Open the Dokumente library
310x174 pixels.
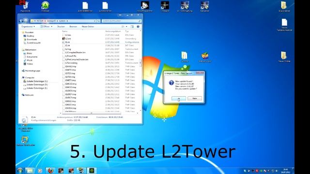pos(32,57)
